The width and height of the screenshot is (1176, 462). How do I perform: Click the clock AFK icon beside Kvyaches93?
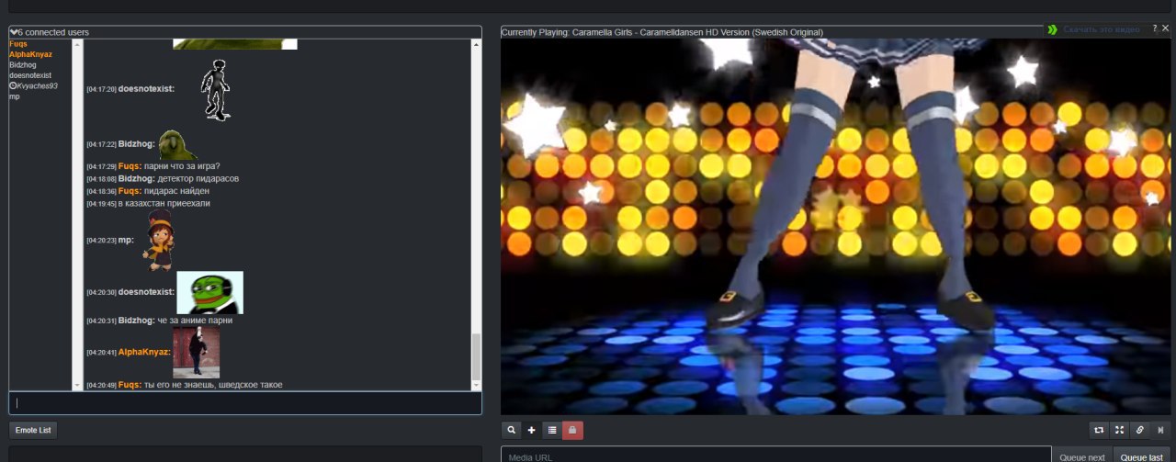[13, 85]
